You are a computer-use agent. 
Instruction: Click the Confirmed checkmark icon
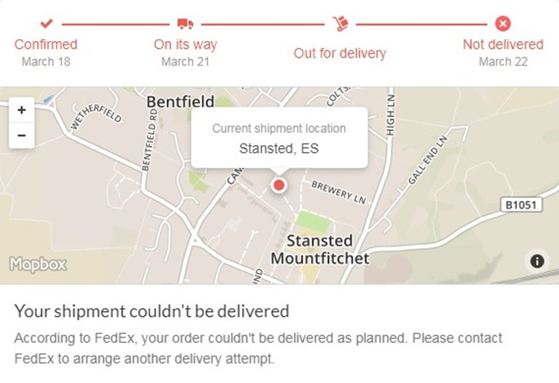46,24
